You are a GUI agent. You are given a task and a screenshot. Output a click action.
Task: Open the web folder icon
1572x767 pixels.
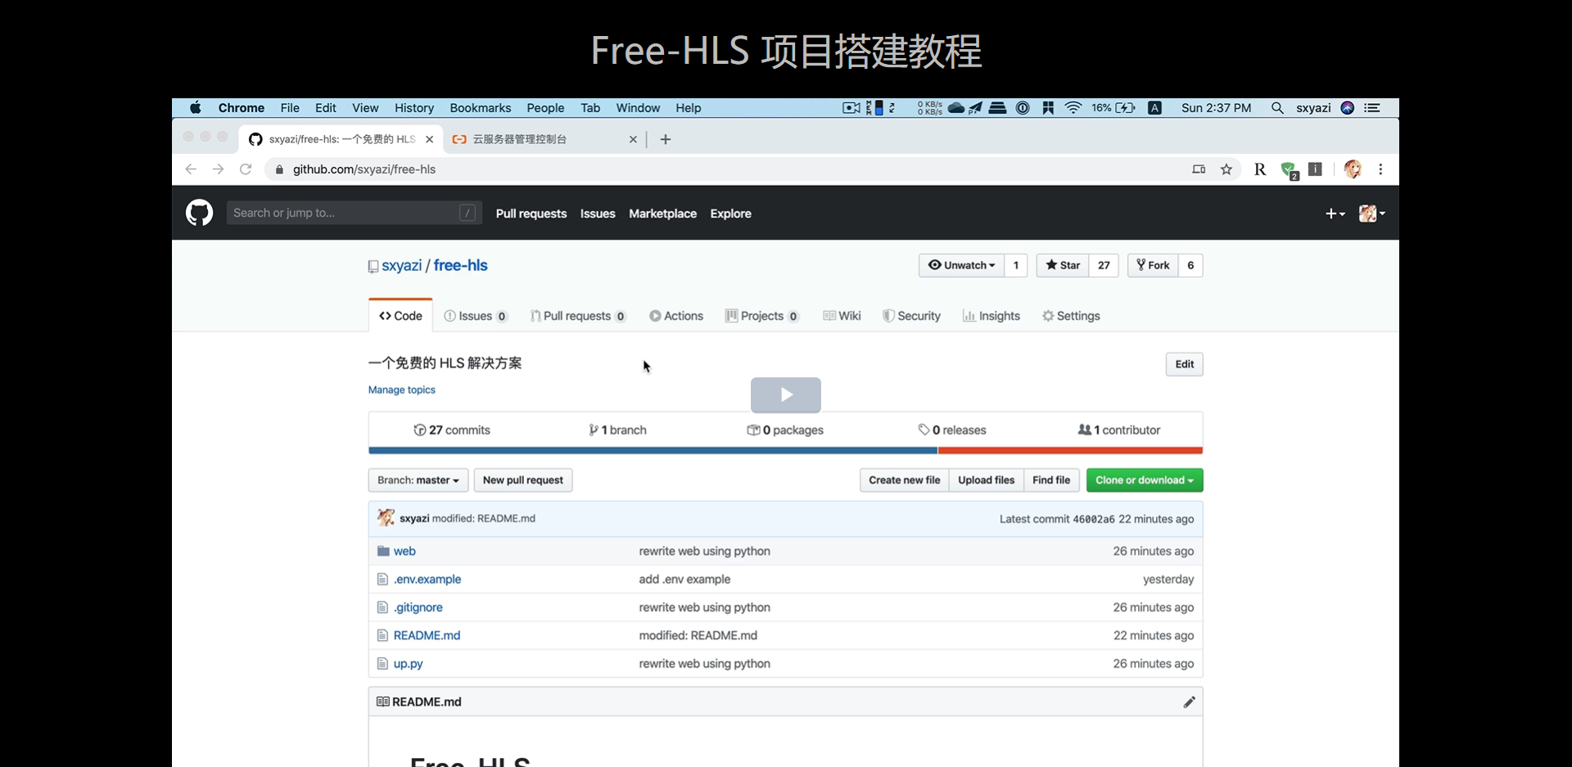382,551
